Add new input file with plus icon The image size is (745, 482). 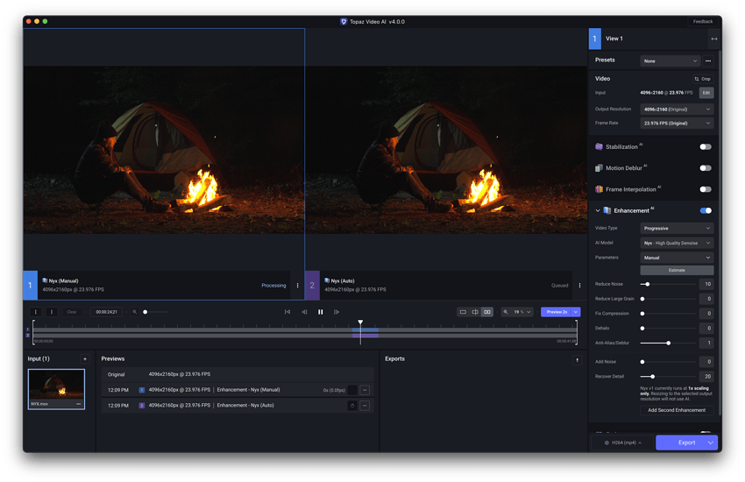85,359
